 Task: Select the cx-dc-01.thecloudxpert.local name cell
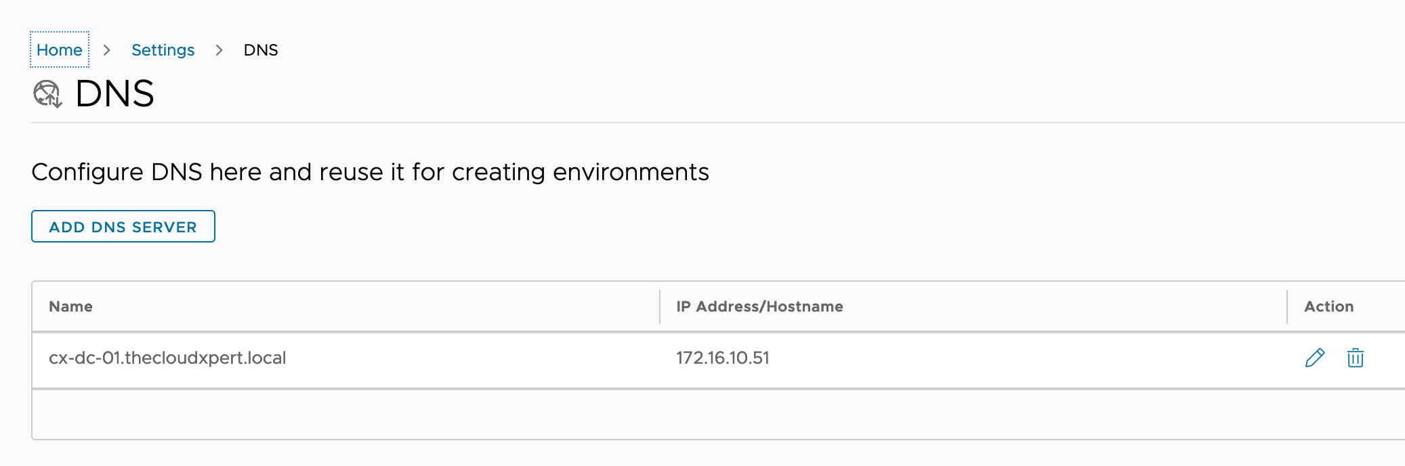coord(167,358)
